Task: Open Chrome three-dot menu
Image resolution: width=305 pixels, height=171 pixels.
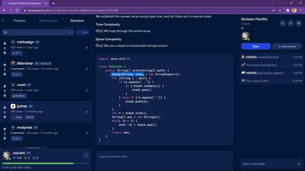Action: click(301, 10)
